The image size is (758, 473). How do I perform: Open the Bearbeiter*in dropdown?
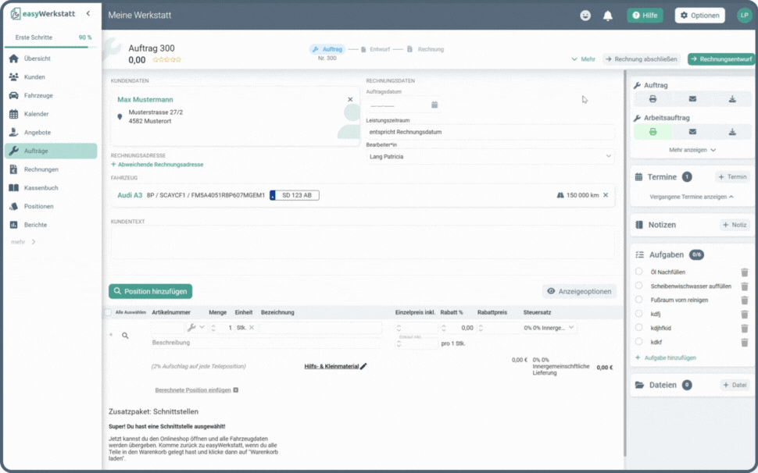490,157
